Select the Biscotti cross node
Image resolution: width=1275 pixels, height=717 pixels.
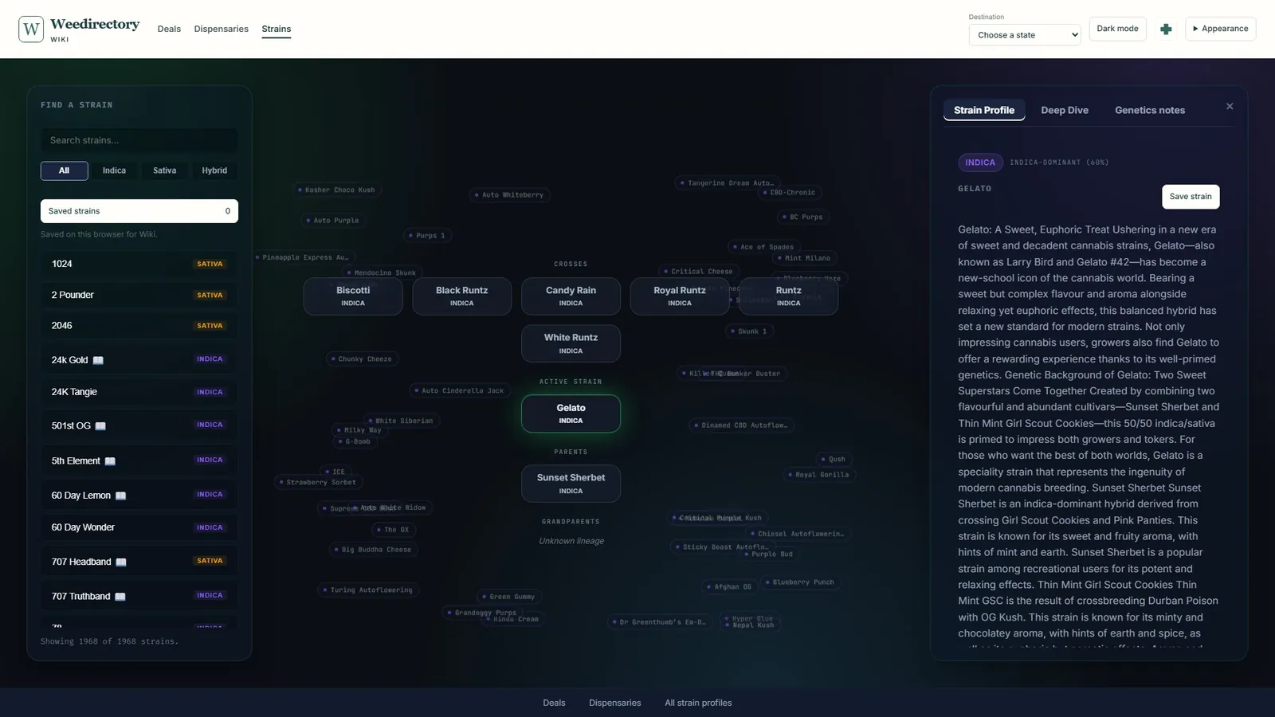click(353, 296)
